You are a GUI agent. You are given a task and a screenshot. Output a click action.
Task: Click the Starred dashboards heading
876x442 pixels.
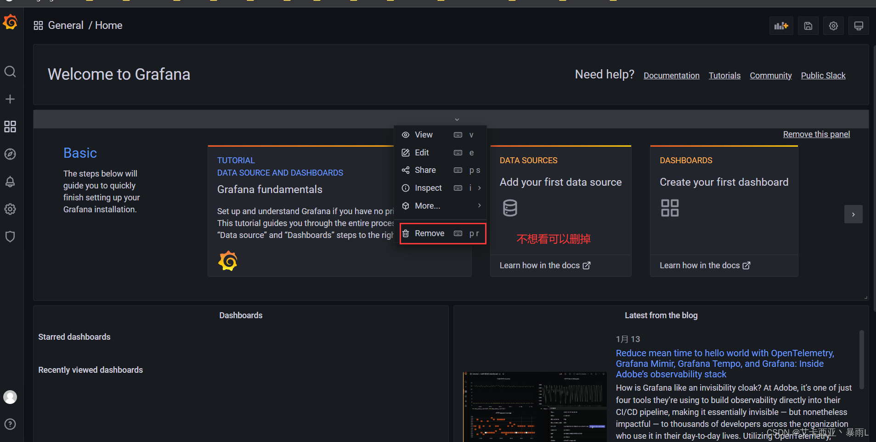(x=74, y=337)
